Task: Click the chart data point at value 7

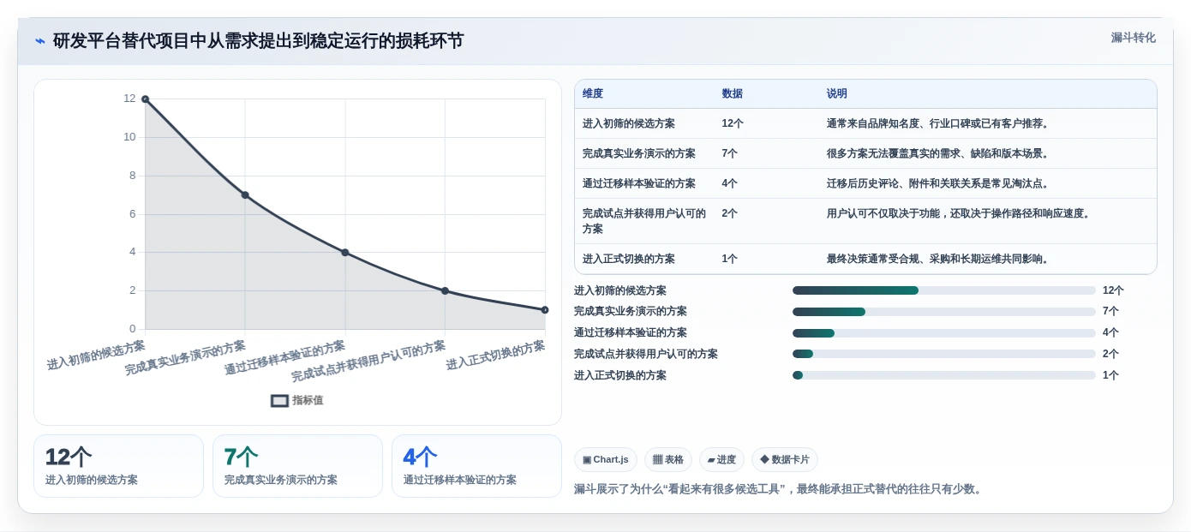Action: tap(245, 195)
